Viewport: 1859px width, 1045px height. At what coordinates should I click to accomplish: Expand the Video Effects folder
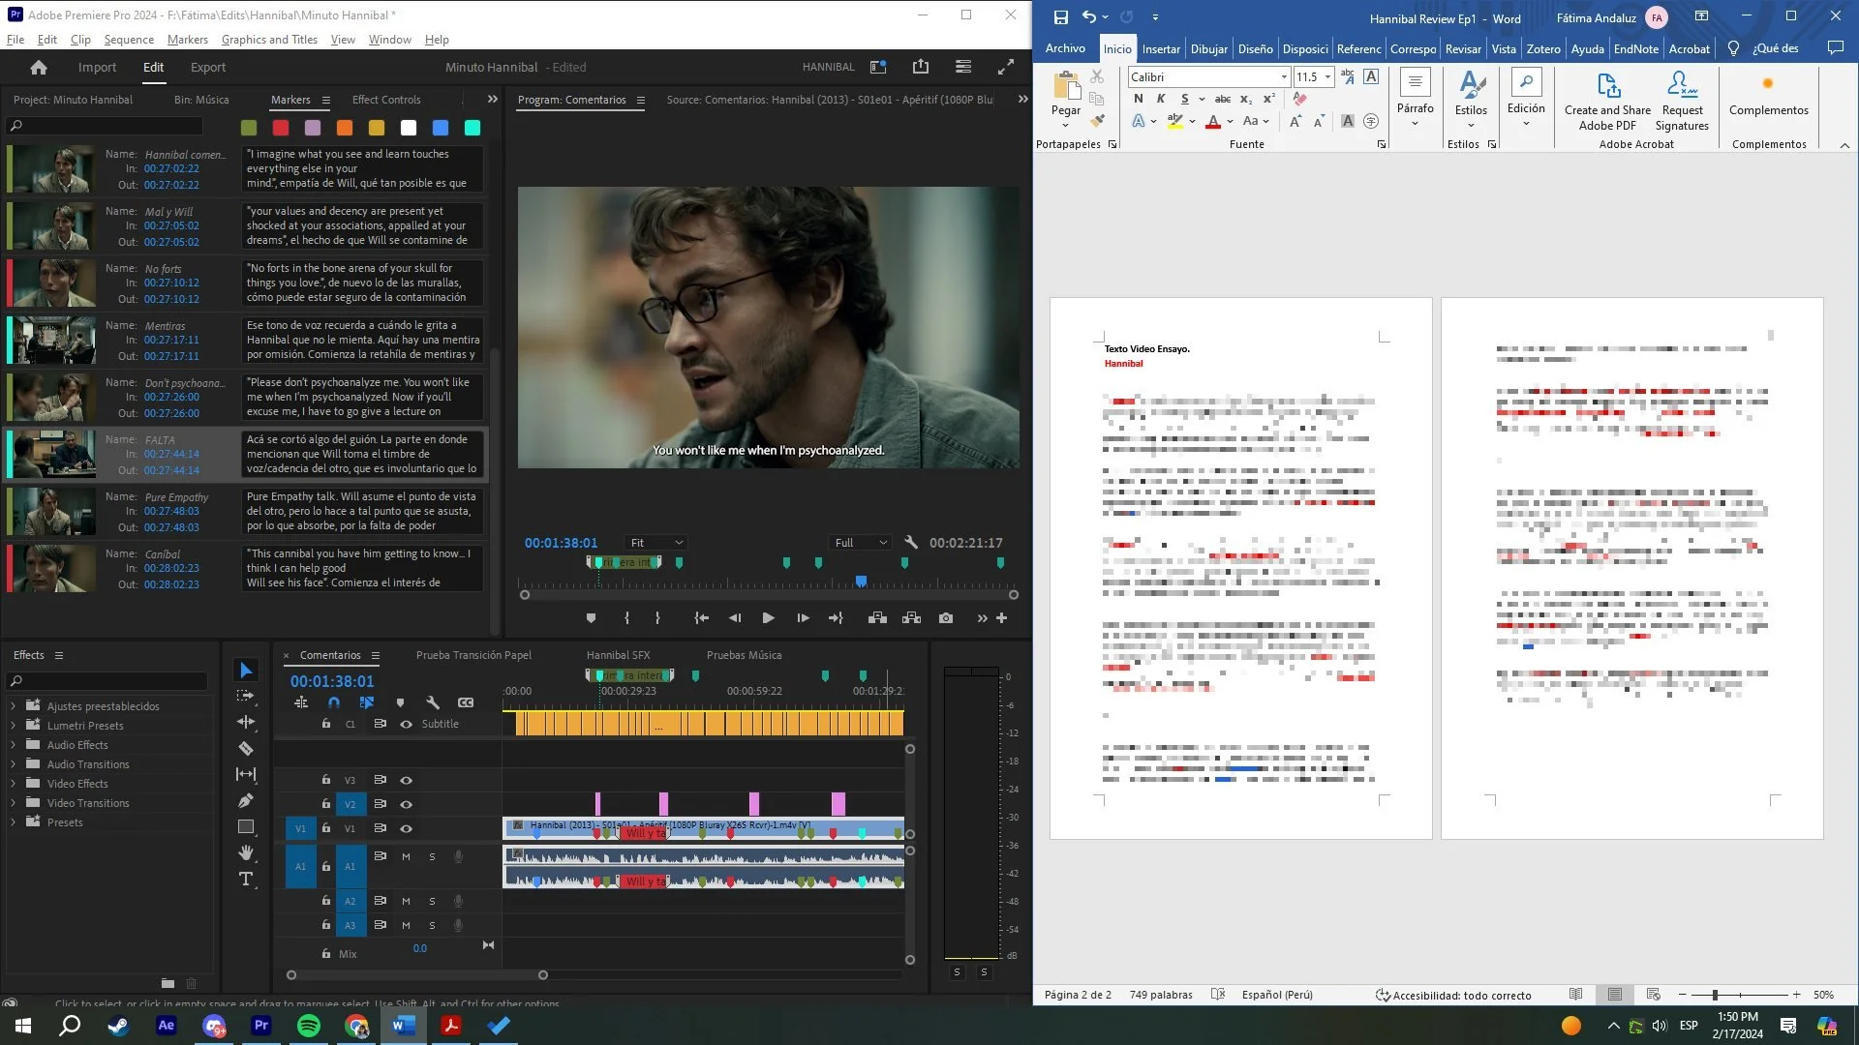(x=13, y=784)
